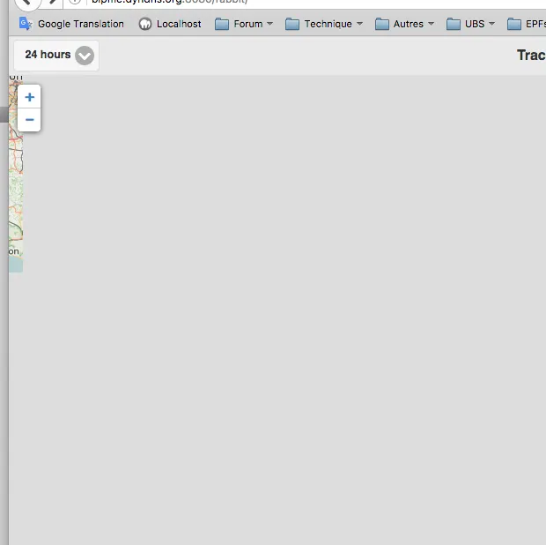Click the Forum folder icon

222,24
